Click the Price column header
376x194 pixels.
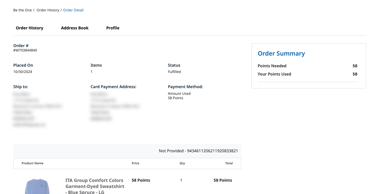[x=135, y=163]
